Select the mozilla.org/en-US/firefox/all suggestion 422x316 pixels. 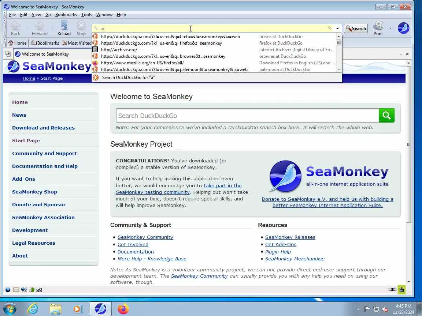click(214, 63)
